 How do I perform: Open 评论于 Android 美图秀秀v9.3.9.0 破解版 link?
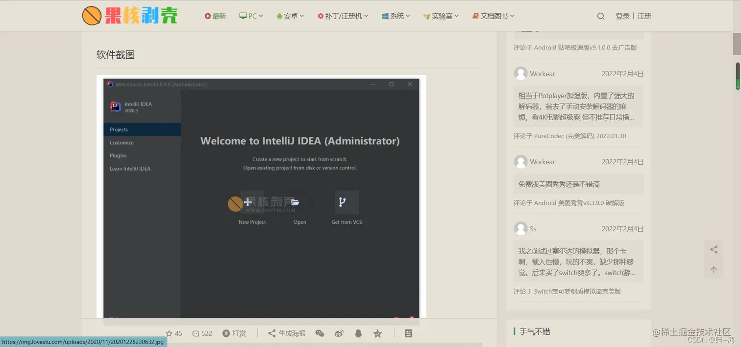[569, 203]
